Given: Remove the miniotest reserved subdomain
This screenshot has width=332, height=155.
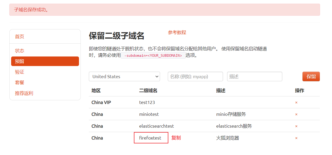Looking at the screenshot, I should [296, 115].
